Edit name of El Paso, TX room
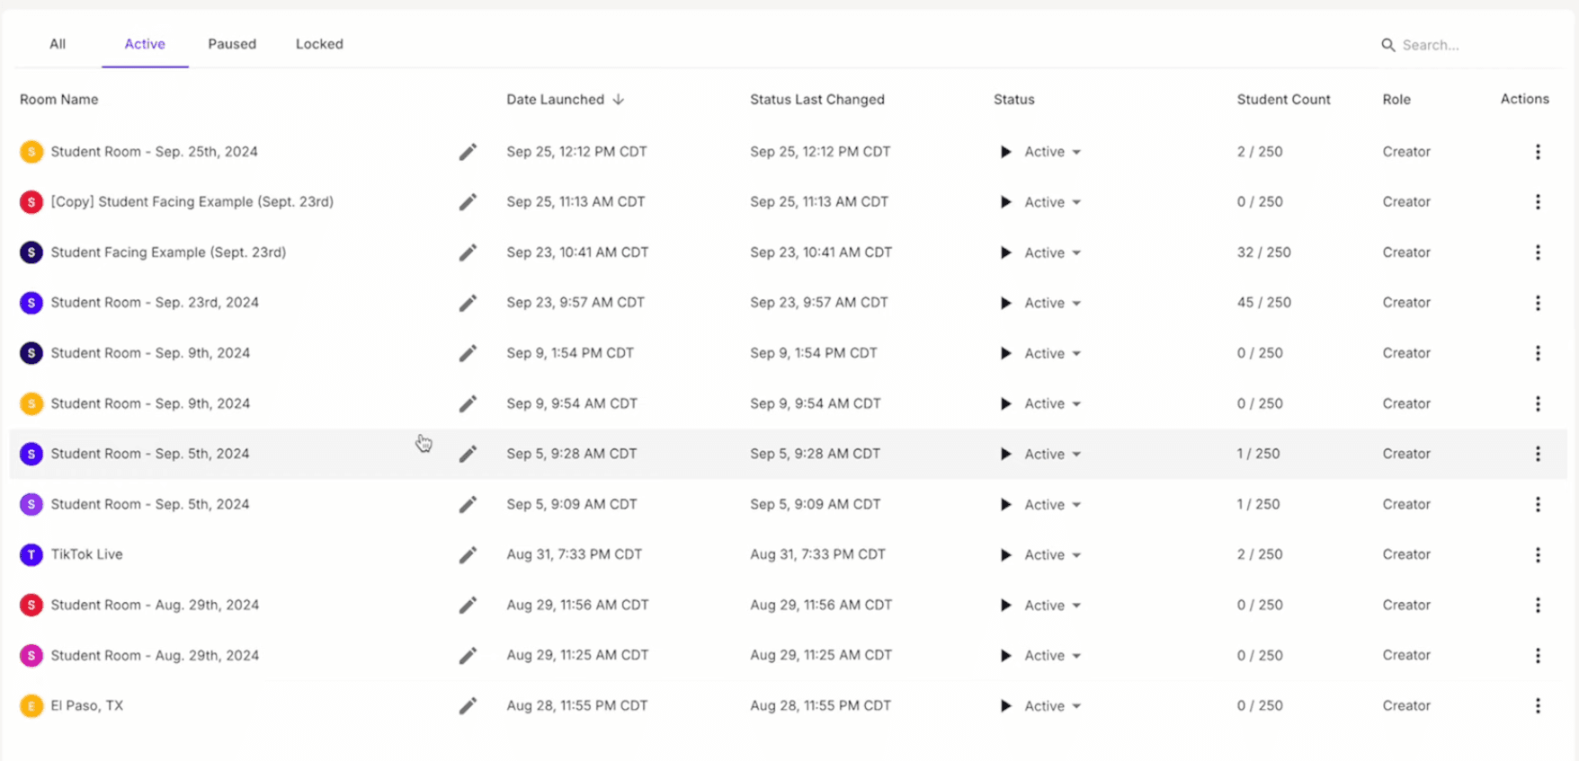1579x761 pixels. (468, 706)
